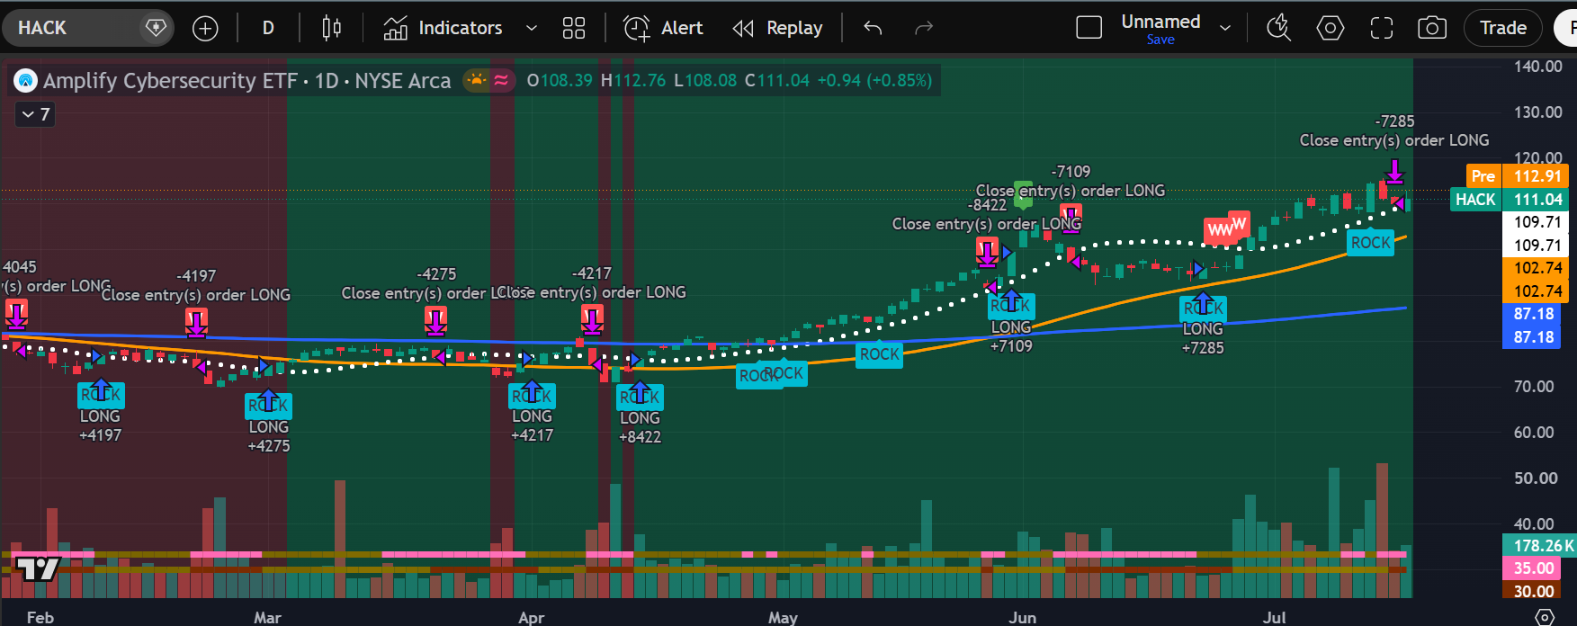This screenshot has height=626, width=1577.
Task: Open the Indicators dialog
Action: tap(443, 29)
